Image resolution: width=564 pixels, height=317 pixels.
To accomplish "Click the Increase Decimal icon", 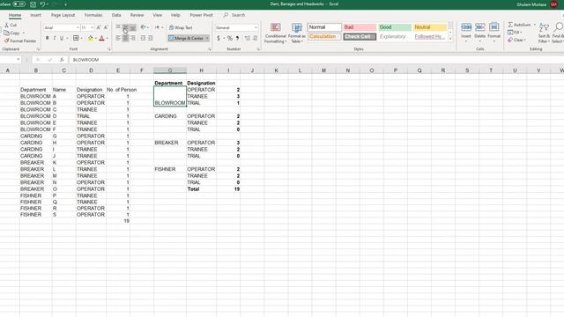I will [x=247, y=38].
